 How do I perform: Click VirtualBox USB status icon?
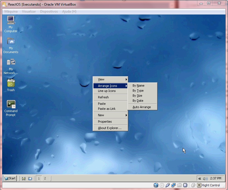[x=167, y=185]
